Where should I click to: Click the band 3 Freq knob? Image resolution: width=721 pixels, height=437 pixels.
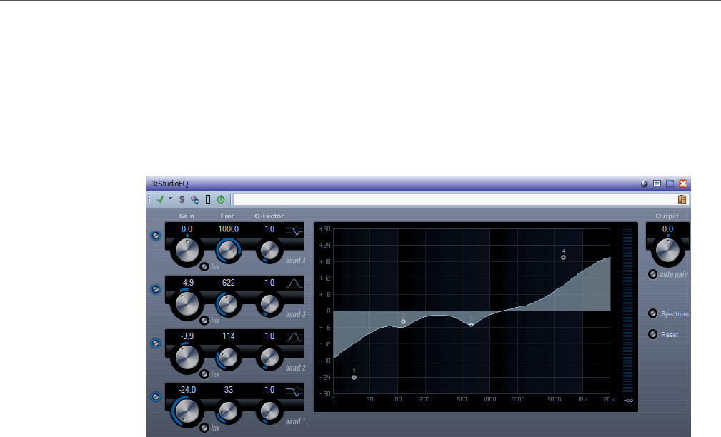point(228,303)
